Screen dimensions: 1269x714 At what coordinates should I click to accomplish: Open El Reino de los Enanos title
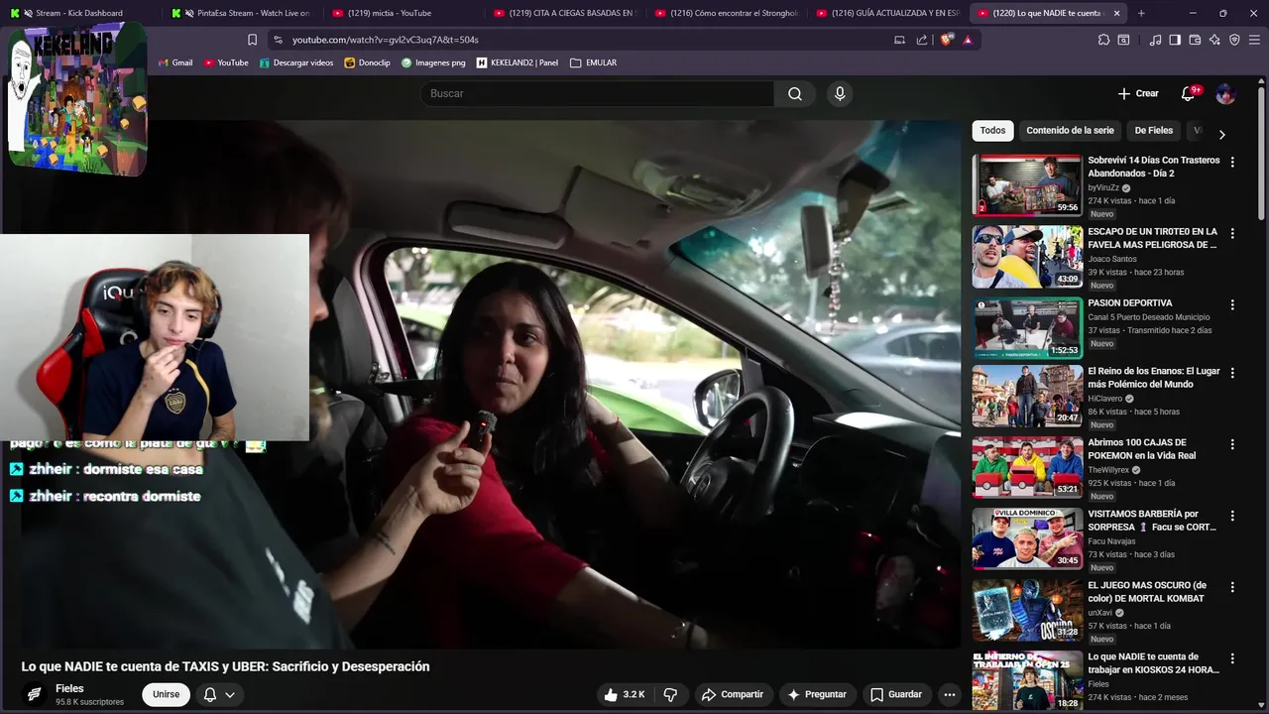click(1154, 377)
